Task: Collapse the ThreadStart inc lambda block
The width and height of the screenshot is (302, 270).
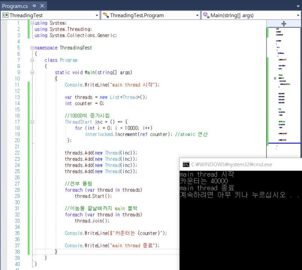Action: (x=32, y=122)
